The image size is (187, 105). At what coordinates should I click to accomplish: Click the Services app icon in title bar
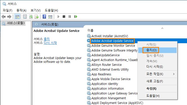coord(4,4)
